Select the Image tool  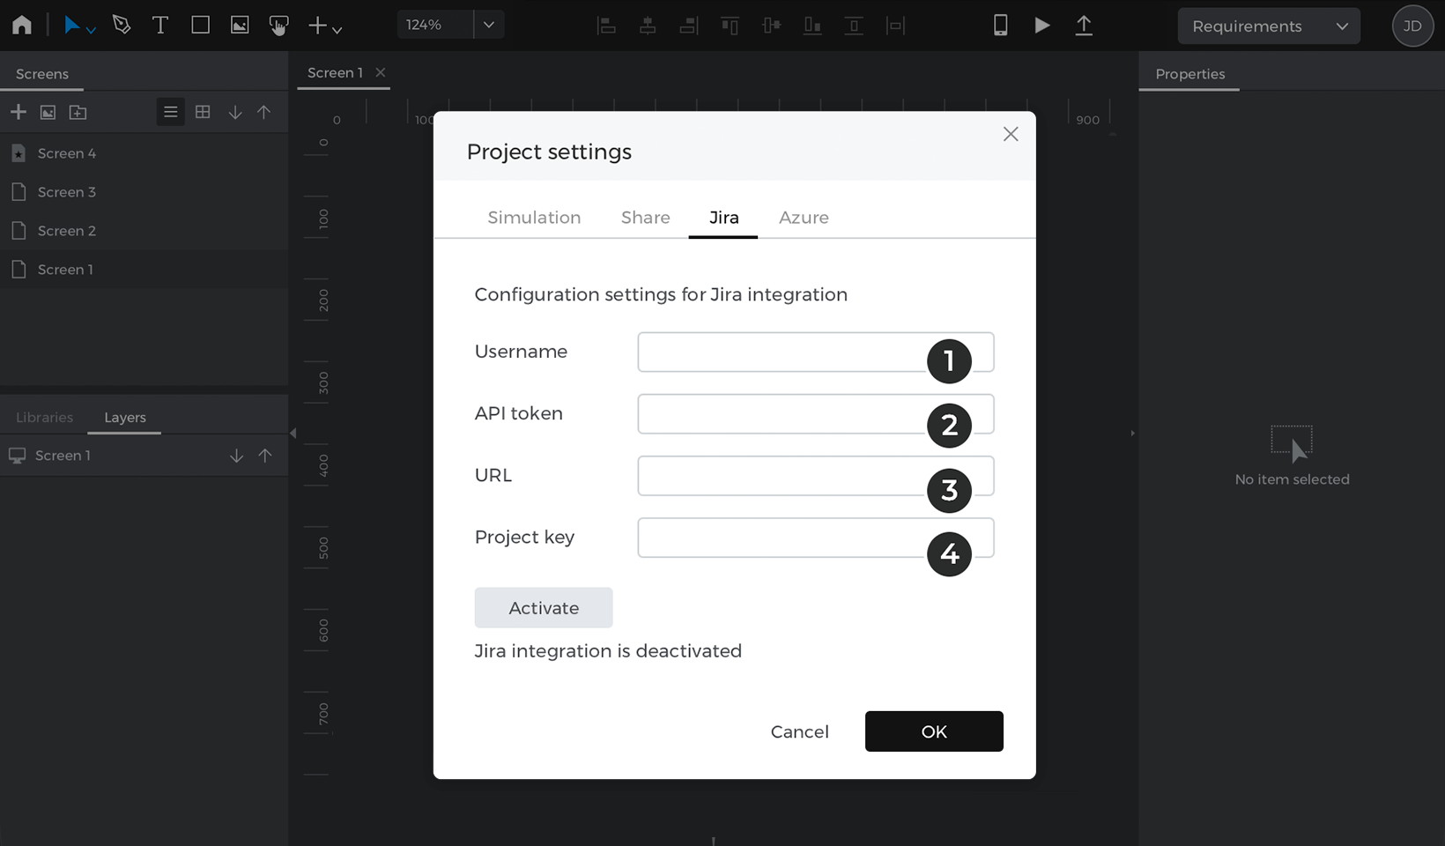point(240,25)
